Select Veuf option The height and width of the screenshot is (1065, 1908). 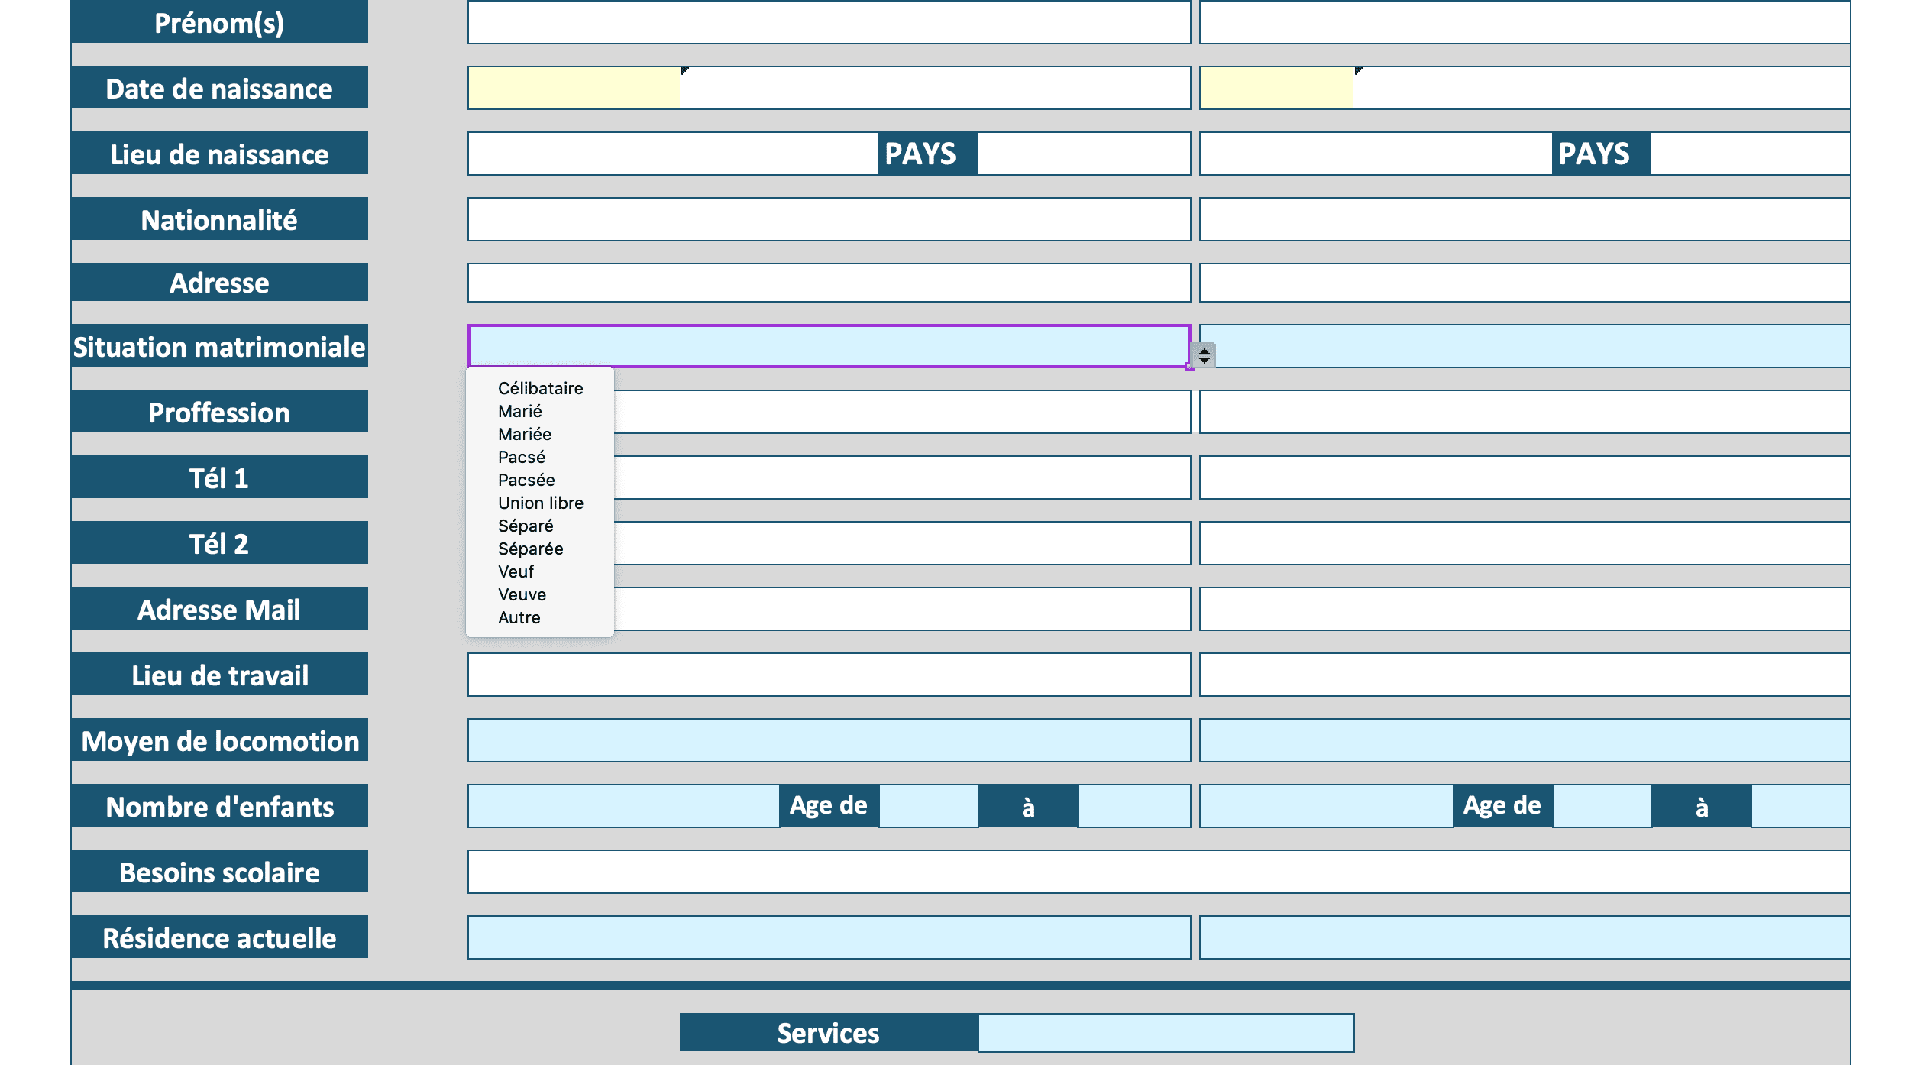pos(516,571)
